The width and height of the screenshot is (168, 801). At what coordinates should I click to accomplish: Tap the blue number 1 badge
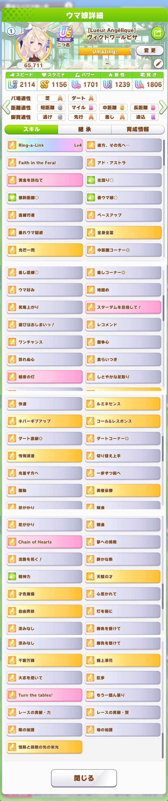coord(11,31)
